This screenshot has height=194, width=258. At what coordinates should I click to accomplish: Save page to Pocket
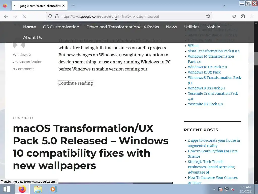(234, 16)
